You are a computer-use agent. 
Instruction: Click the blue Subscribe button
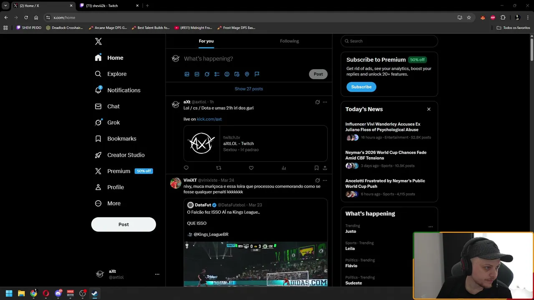coord(361,87)
